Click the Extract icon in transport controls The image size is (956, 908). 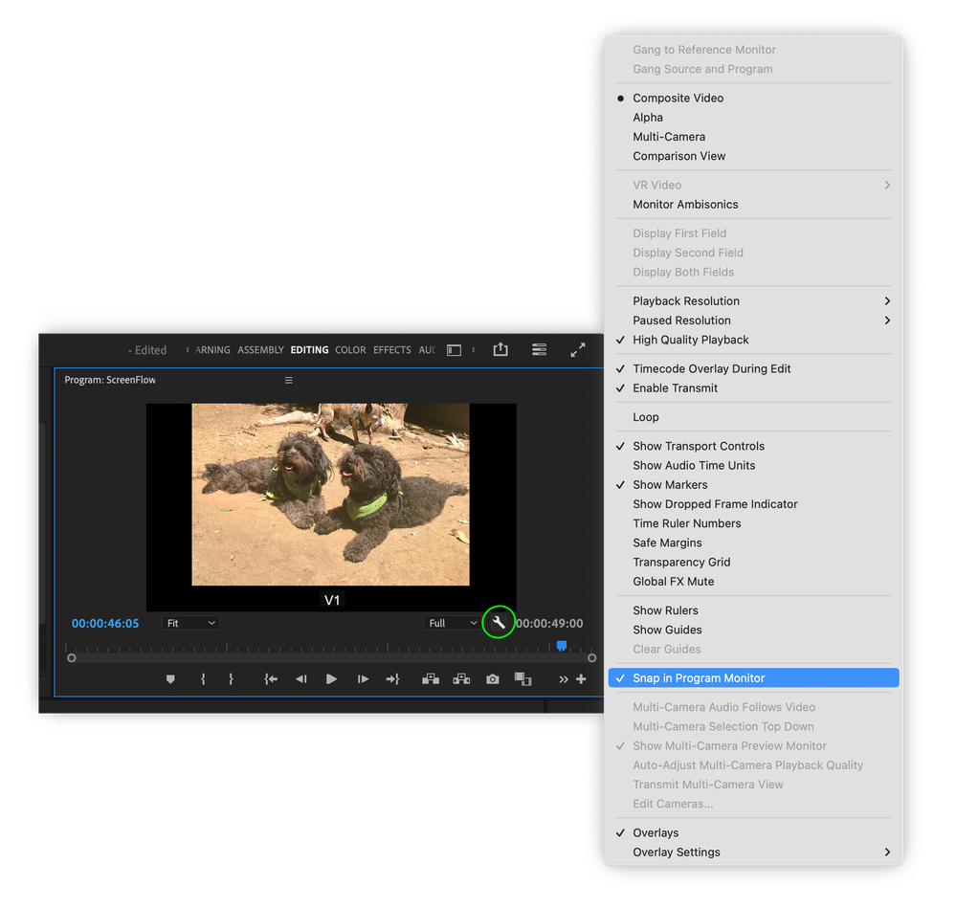pyautogui.click(x=461, y=678)
